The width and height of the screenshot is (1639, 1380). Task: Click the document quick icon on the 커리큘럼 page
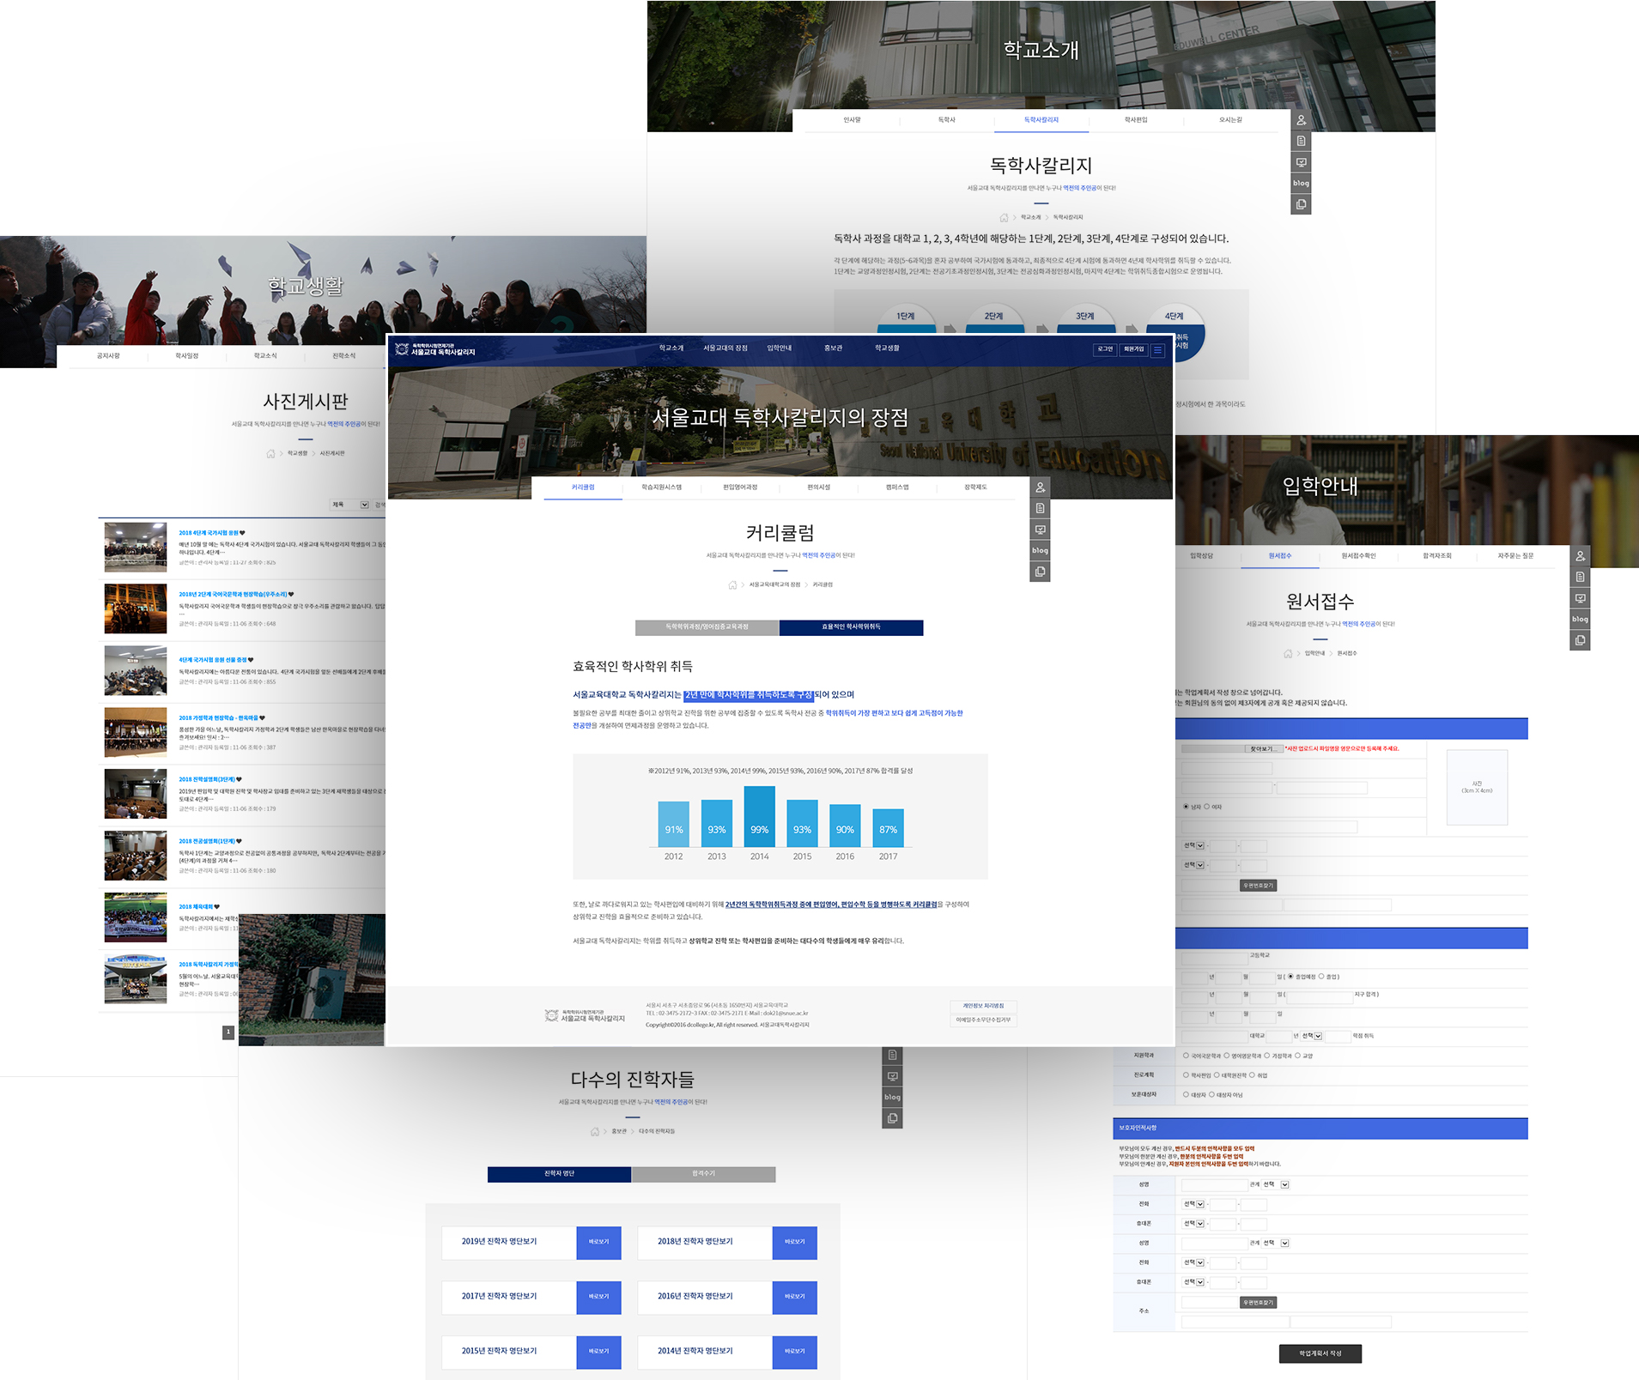[x=1040, y=508]
